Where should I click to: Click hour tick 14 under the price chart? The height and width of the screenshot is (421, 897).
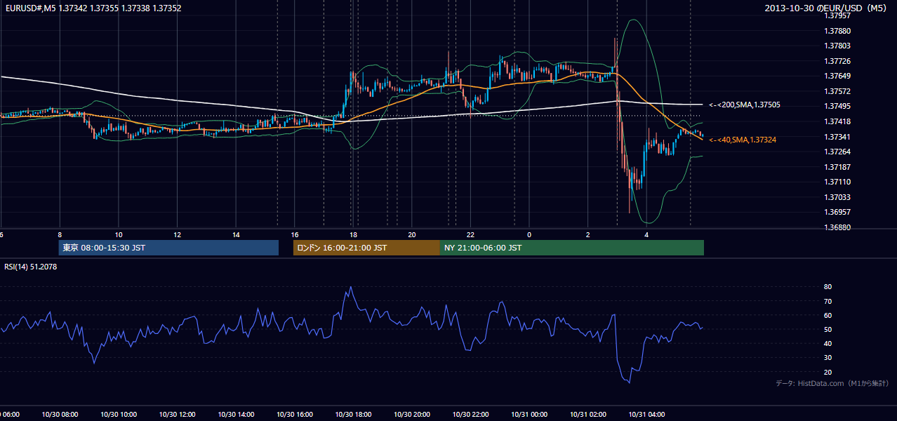tap(236, 234)
